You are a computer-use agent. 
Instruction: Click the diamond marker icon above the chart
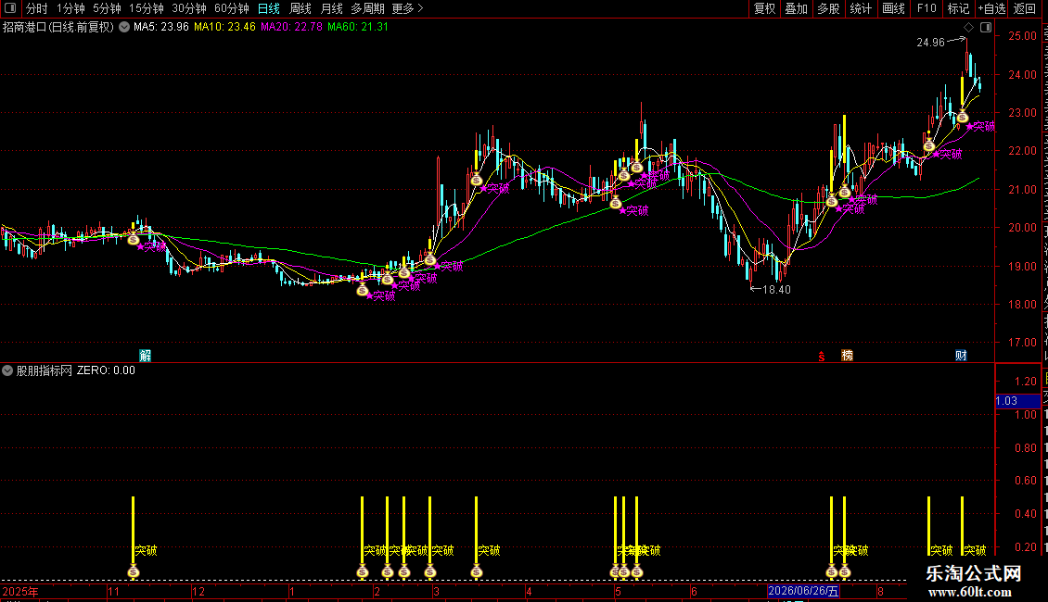point(968,28)
